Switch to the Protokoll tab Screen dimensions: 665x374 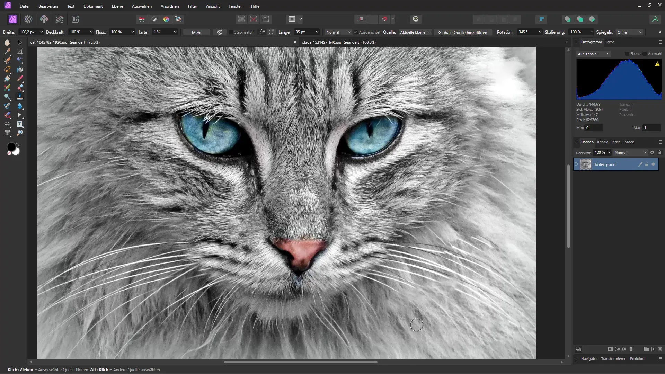coord(637,359)
